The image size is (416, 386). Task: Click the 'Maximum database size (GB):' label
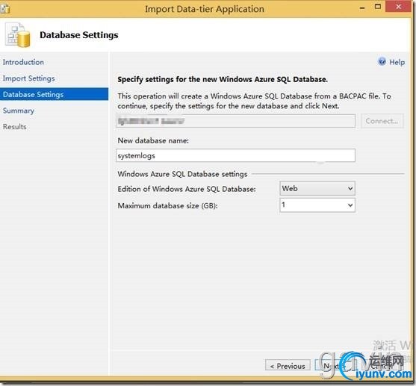[x=167, y=205]
